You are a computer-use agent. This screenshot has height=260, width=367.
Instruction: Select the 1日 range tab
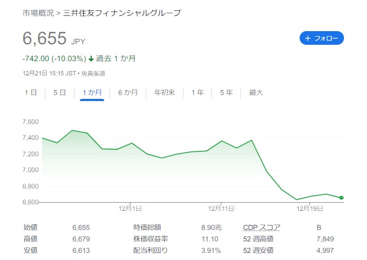point(31,92)
